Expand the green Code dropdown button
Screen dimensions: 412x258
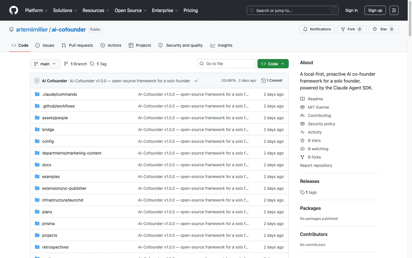click(273, 64)
